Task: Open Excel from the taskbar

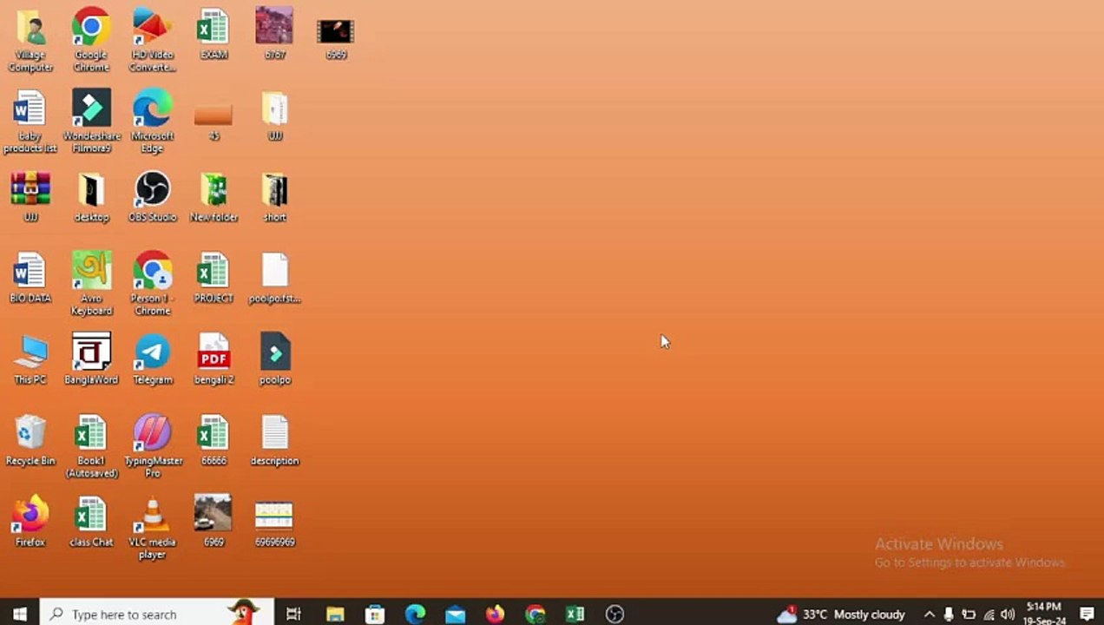Action: (575, 614)
